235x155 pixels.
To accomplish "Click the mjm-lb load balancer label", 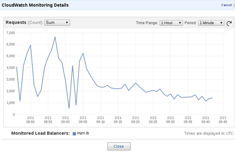I will (83, 133).
